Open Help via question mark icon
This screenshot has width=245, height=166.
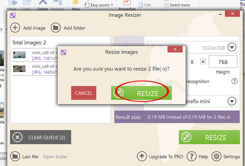click(x=191, y=156)
